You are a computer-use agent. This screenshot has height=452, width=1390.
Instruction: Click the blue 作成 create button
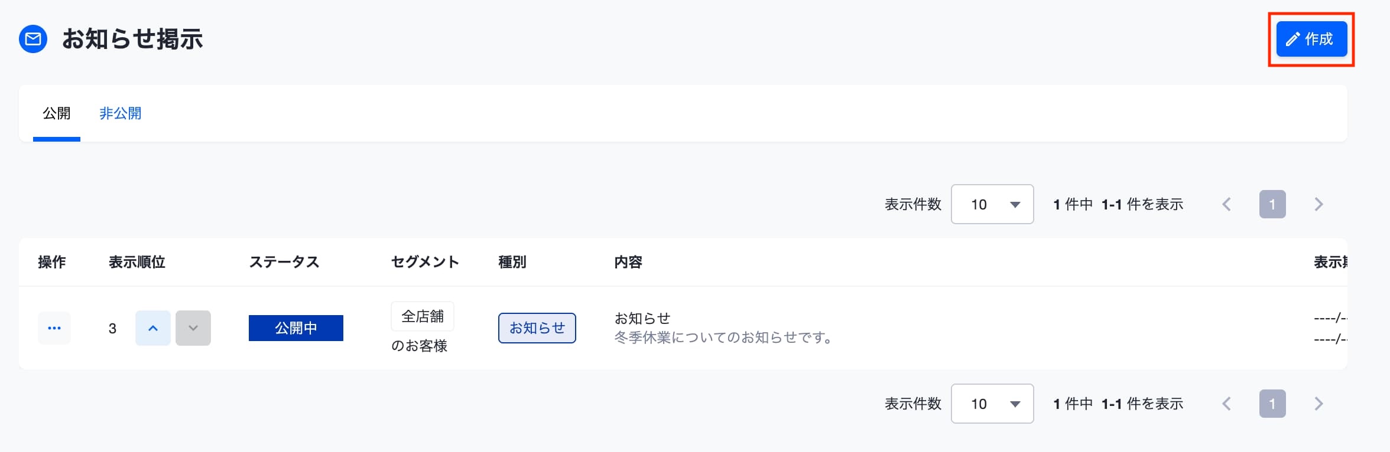click(x=1311, y=39)
